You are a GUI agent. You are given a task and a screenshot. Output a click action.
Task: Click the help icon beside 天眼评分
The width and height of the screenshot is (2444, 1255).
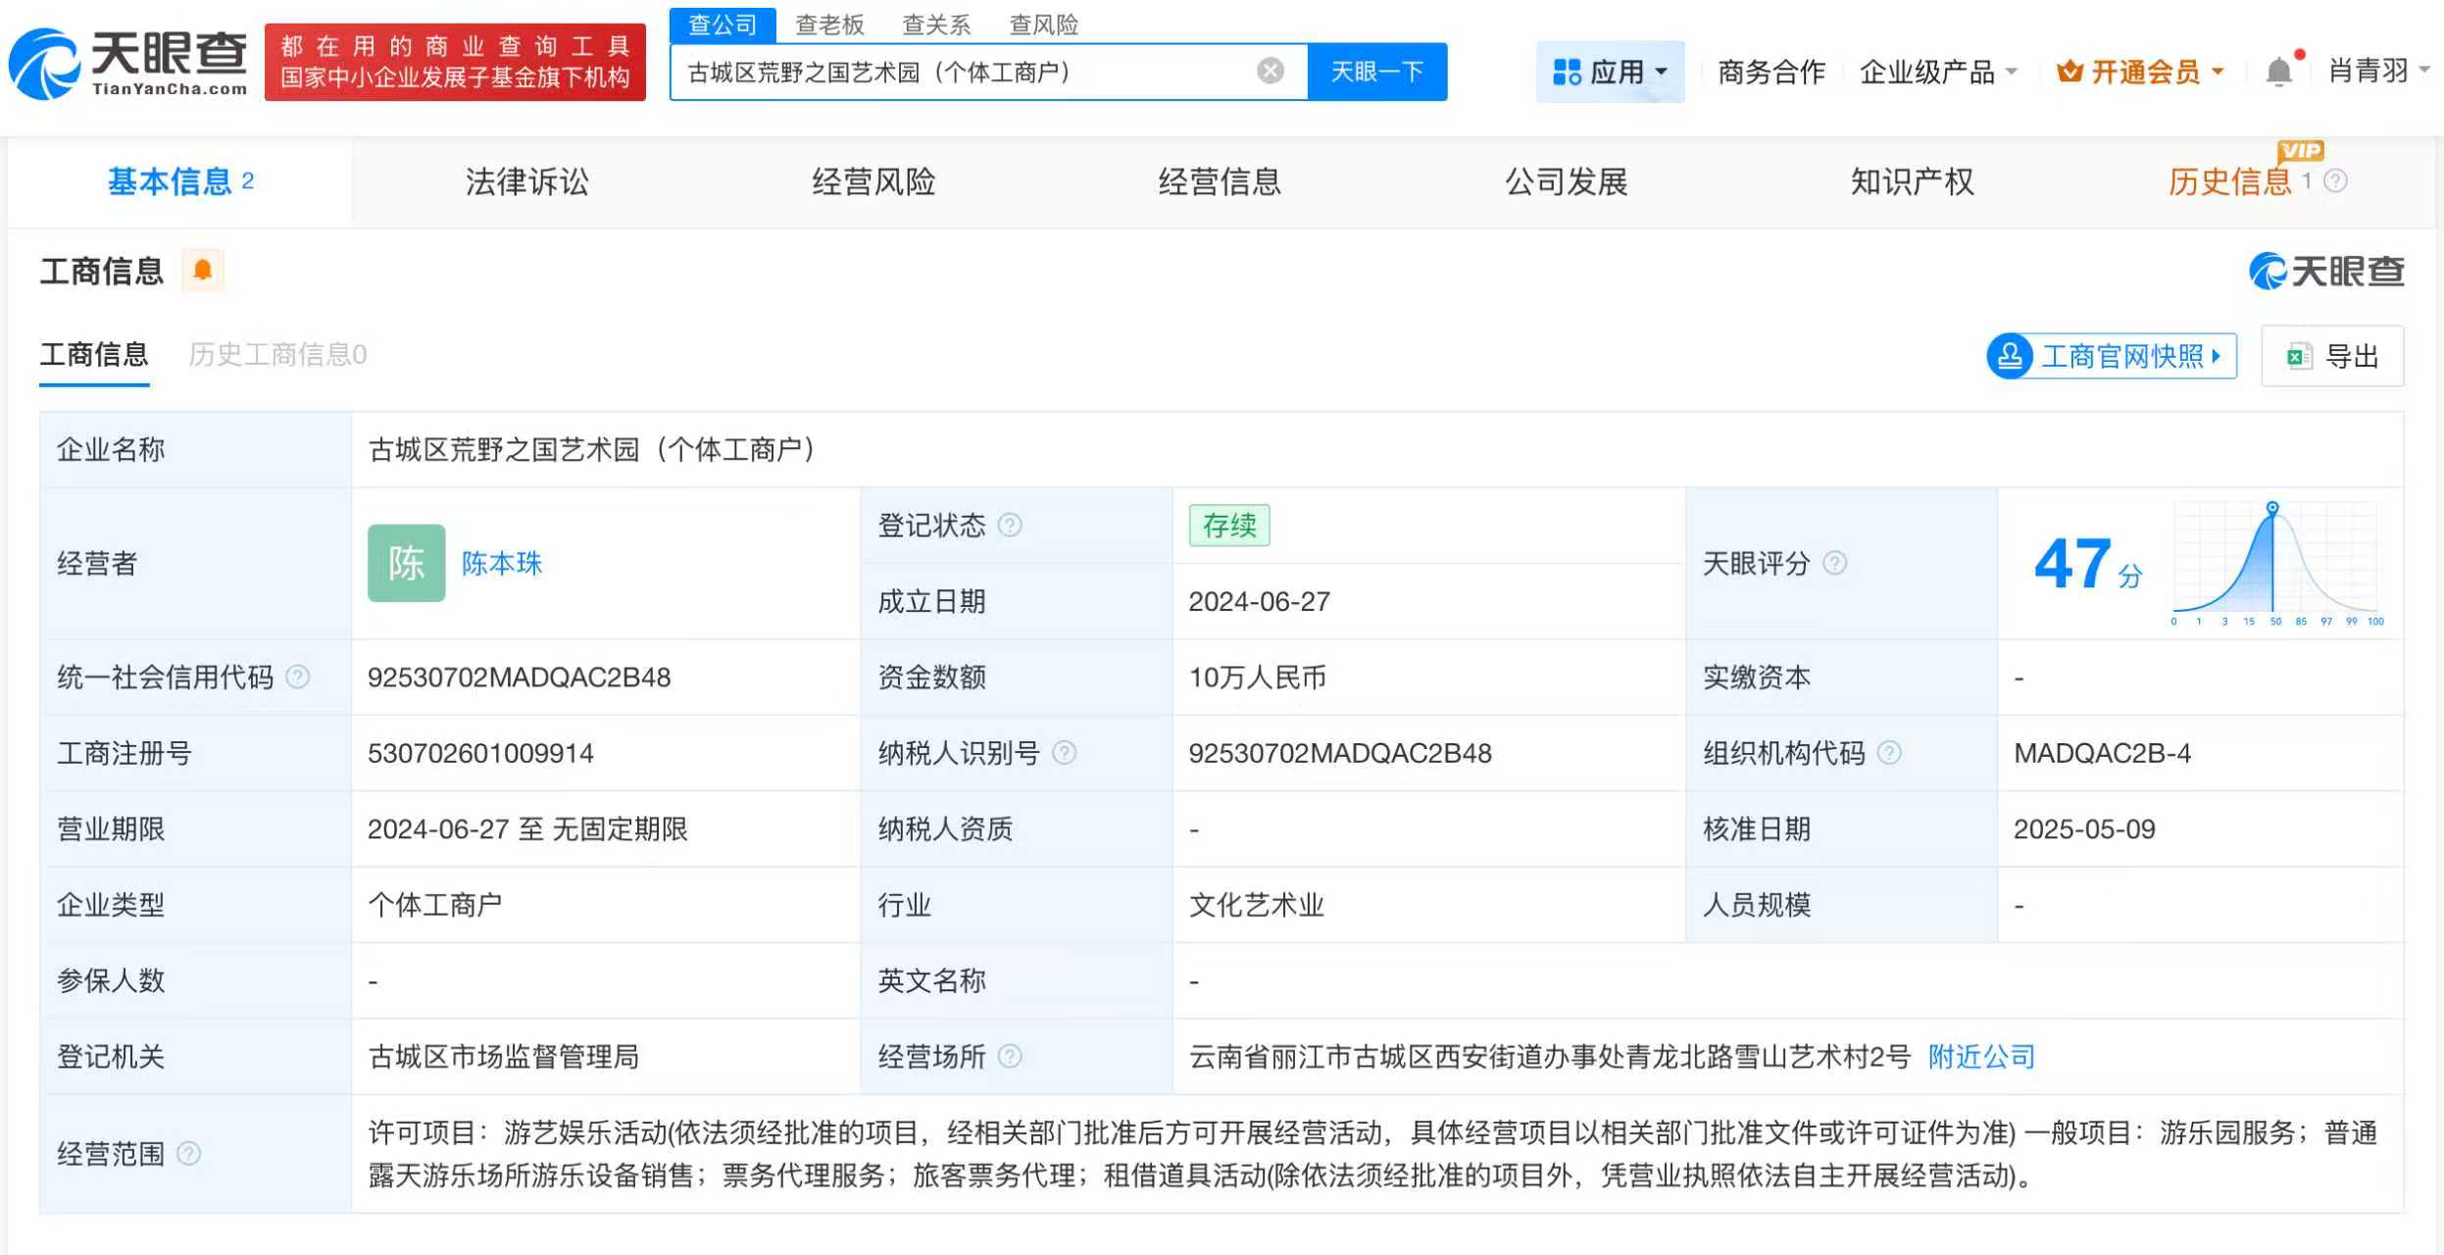(1833, 564)
